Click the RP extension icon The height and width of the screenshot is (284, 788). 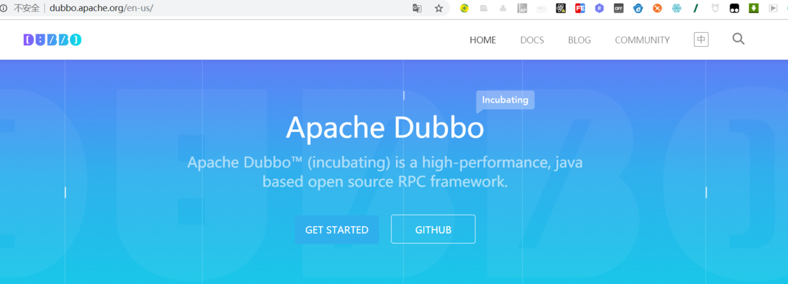click(522, 8)
